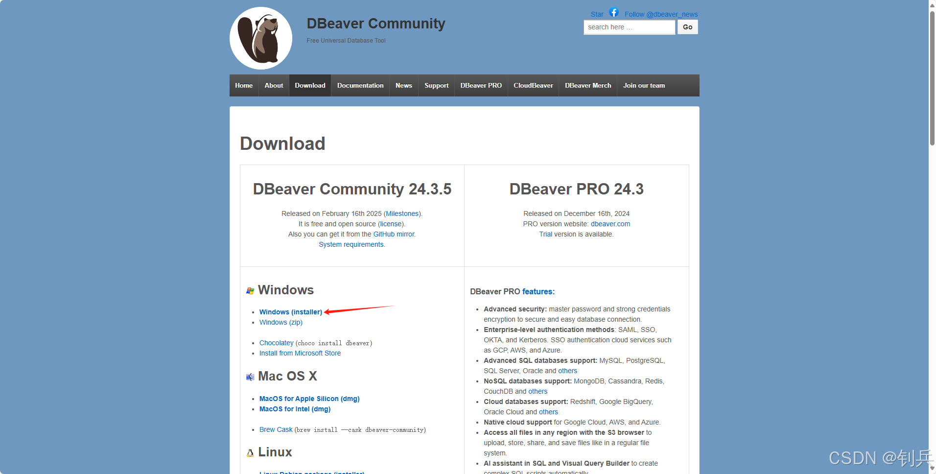
Task: Click the Linux penguin icon
Action: click(250, 453)
